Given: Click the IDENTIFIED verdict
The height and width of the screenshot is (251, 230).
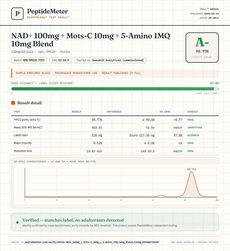Looking at the screenshot, I should tap(195, 128).
